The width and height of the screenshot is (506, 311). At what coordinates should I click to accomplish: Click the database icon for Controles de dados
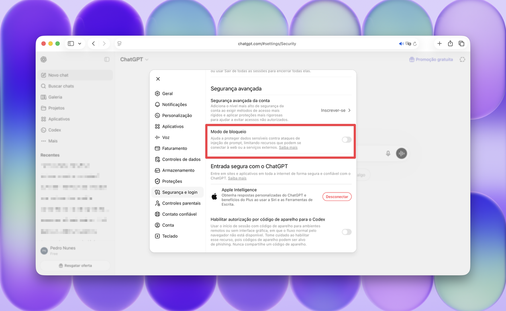coord(157,160)
